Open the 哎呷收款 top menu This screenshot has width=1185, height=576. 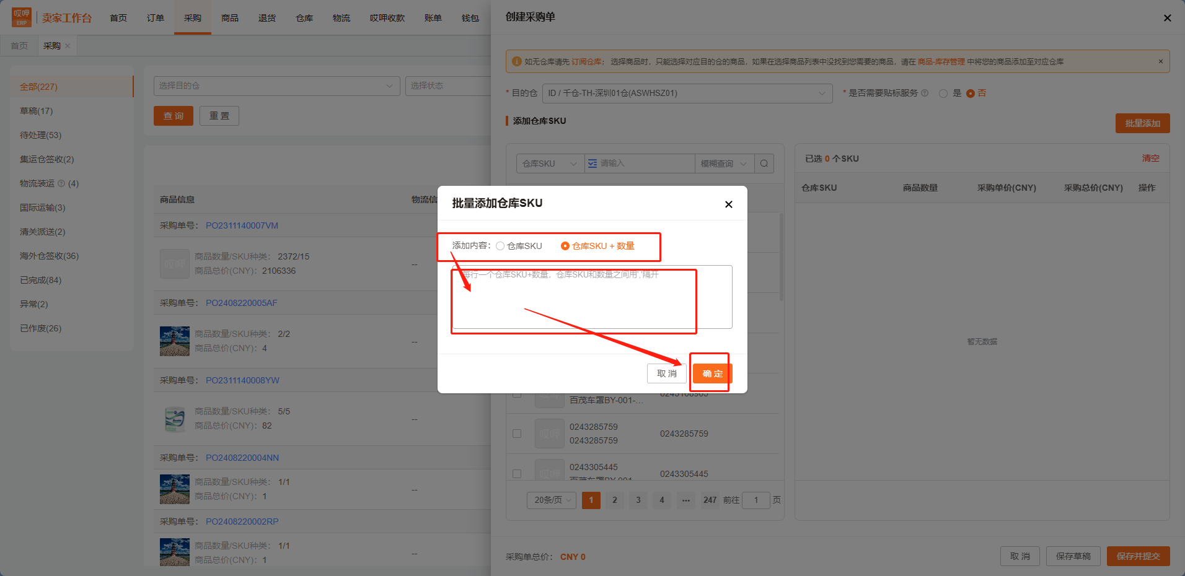click(387, 18)
